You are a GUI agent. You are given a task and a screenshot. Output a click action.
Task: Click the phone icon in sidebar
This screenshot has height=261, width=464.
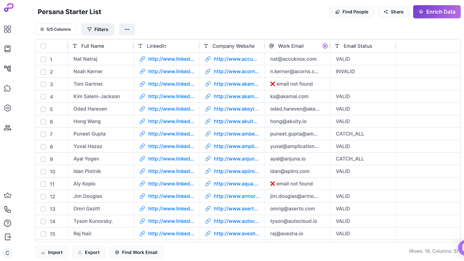coord(8,209)
